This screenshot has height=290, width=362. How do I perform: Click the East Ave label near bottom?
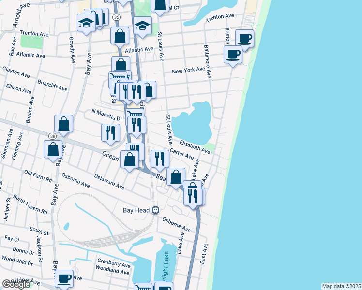pyautogui.click(x=204, y=254)
